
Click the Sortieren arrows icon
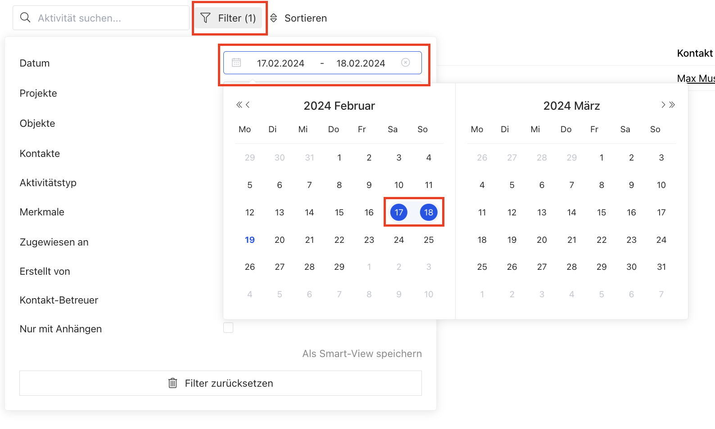(273, 18)
